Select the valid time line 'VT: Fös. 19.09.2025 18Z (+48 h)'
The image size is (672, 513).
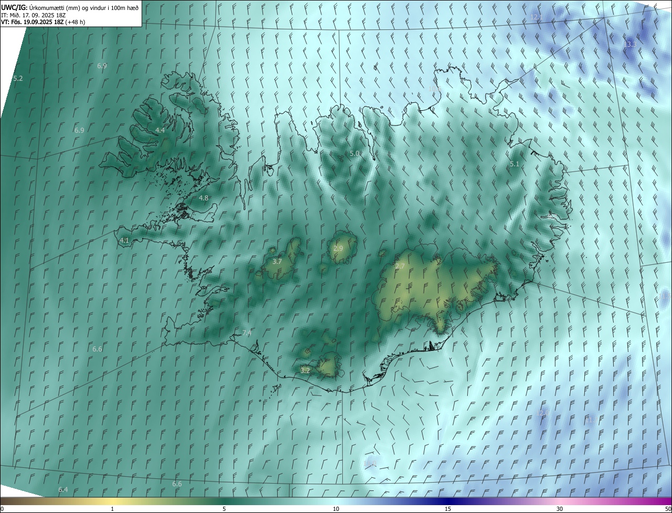tap(43, 22)
